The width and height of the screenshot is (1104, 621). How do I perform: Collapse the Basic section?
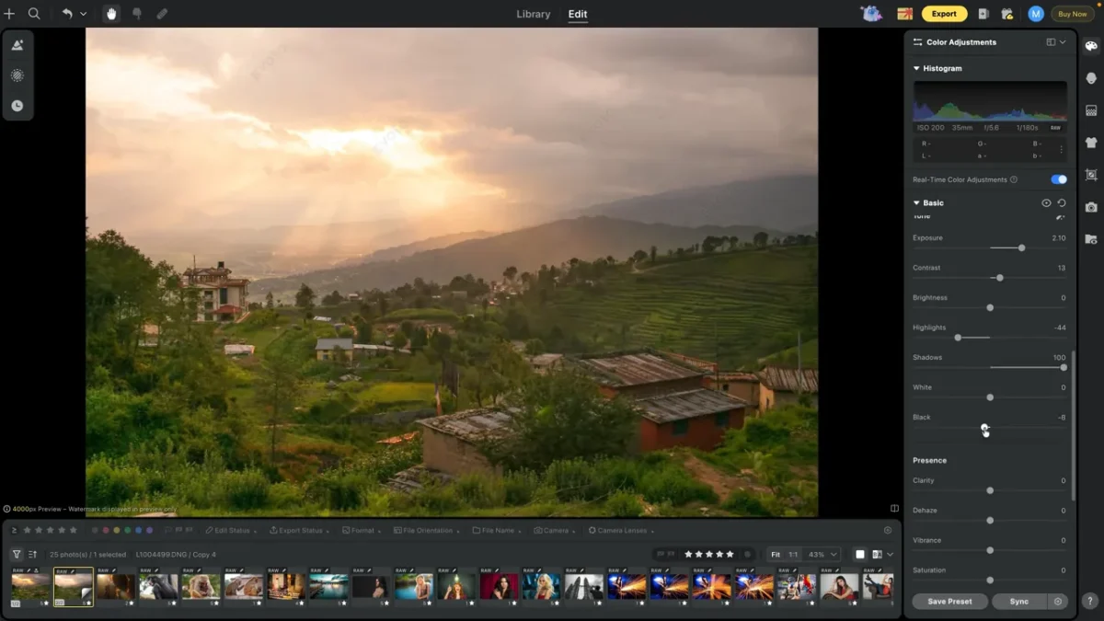(916, 203)
